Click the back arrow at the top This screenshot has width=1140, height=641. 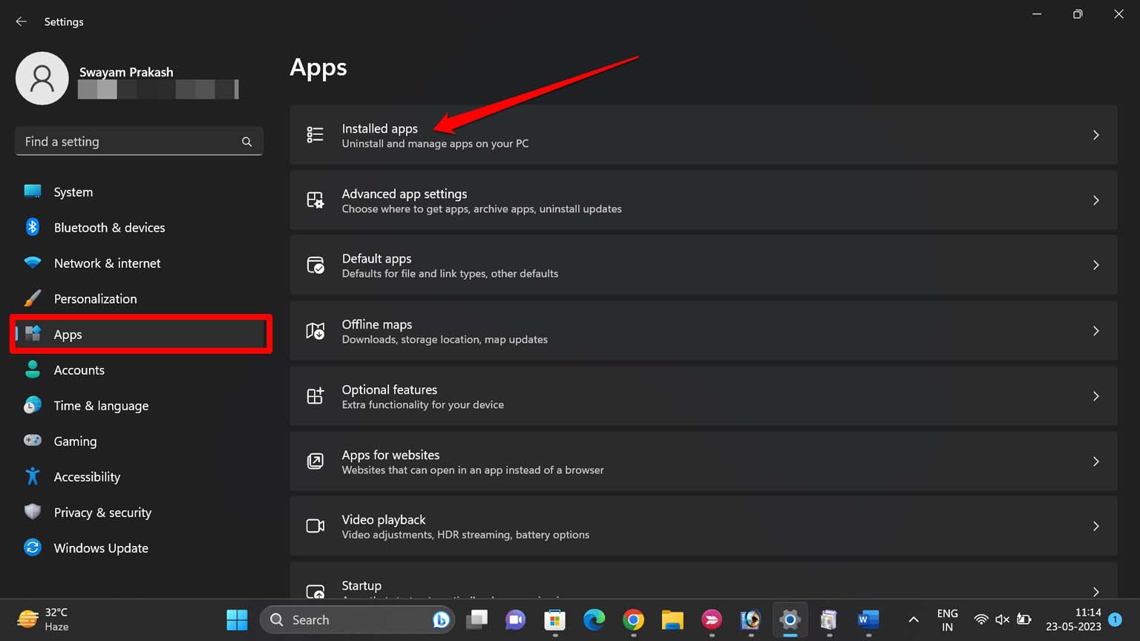[x=21, y=21]
